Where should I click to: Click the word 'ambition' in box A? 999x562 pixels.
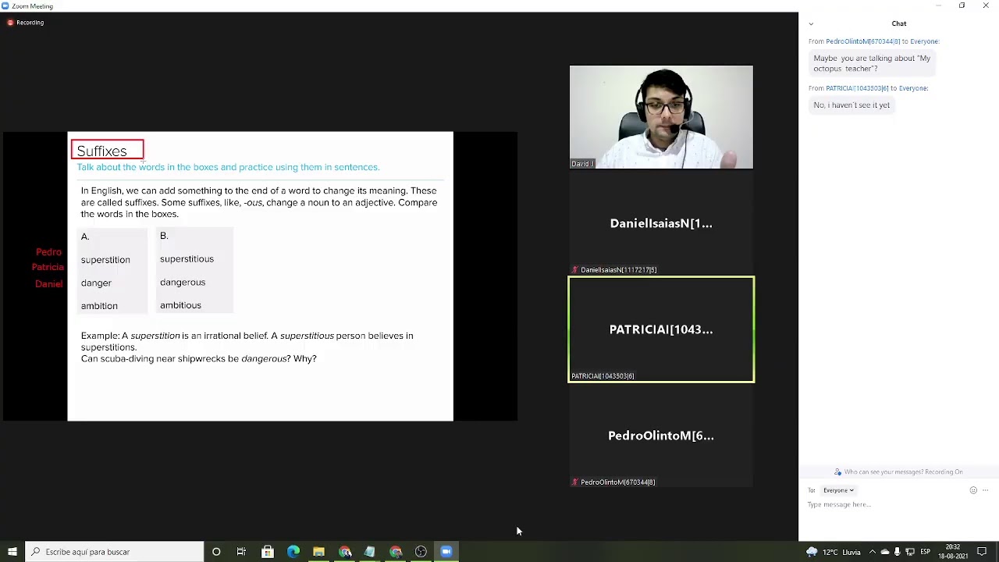[x=99, y=306]
